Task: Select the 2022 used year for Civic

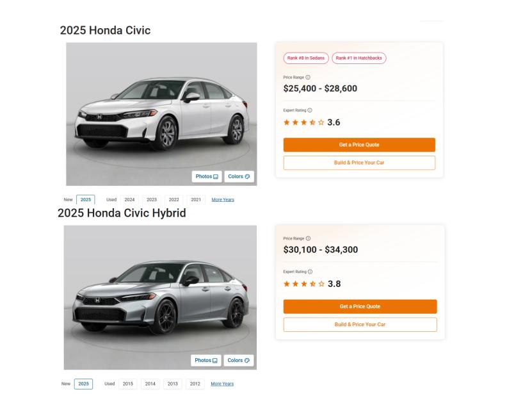Action: point(173,199)
